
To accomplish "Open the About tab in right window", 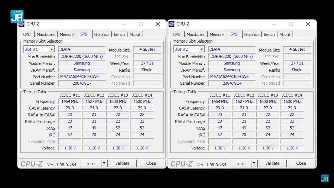I will 285,34.
